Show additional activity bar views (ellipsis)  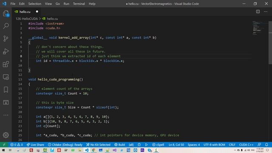[6, 115]
